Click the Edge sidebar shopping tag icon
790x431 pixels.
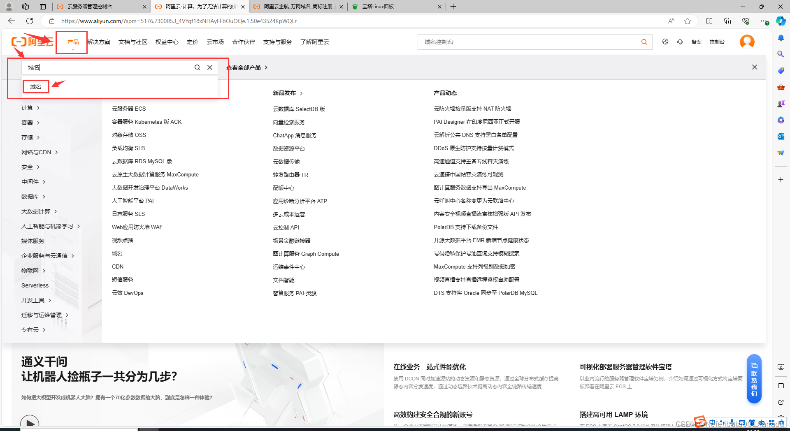click(x=781, y=71)
